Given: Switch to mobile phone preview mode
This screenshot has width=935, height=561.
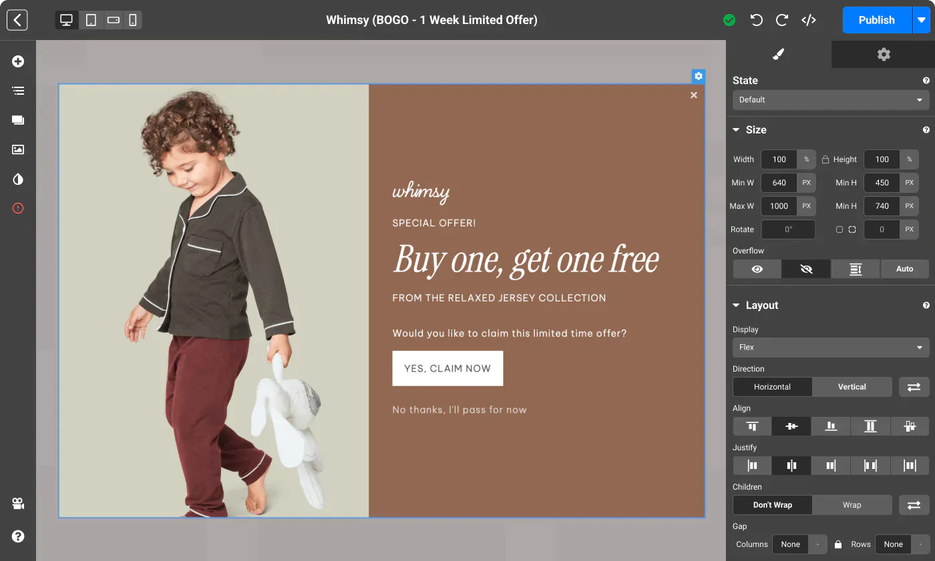Looking at the screenshot, I should pos(132,20).
